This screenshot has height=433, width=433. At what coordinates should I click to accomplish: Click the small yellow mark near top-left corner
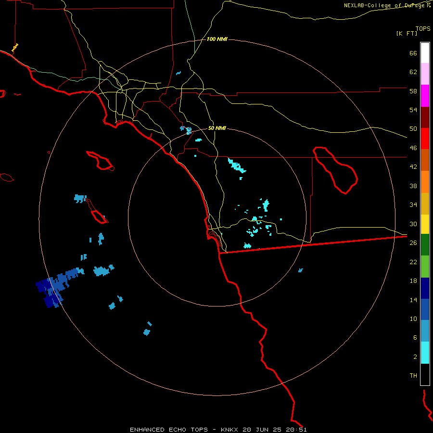click(15, 47)
